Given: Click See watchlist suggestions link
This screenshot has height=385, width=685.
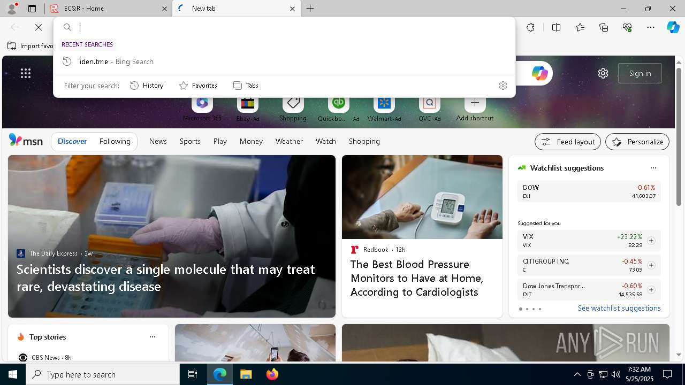Looking at the screenshot, I should (619, 308).
